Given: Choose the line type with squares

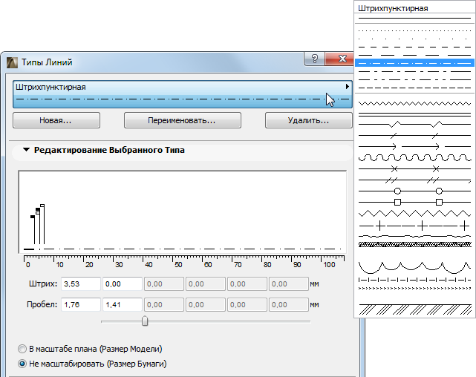Looking at the screenshot, I should (415, 202).
